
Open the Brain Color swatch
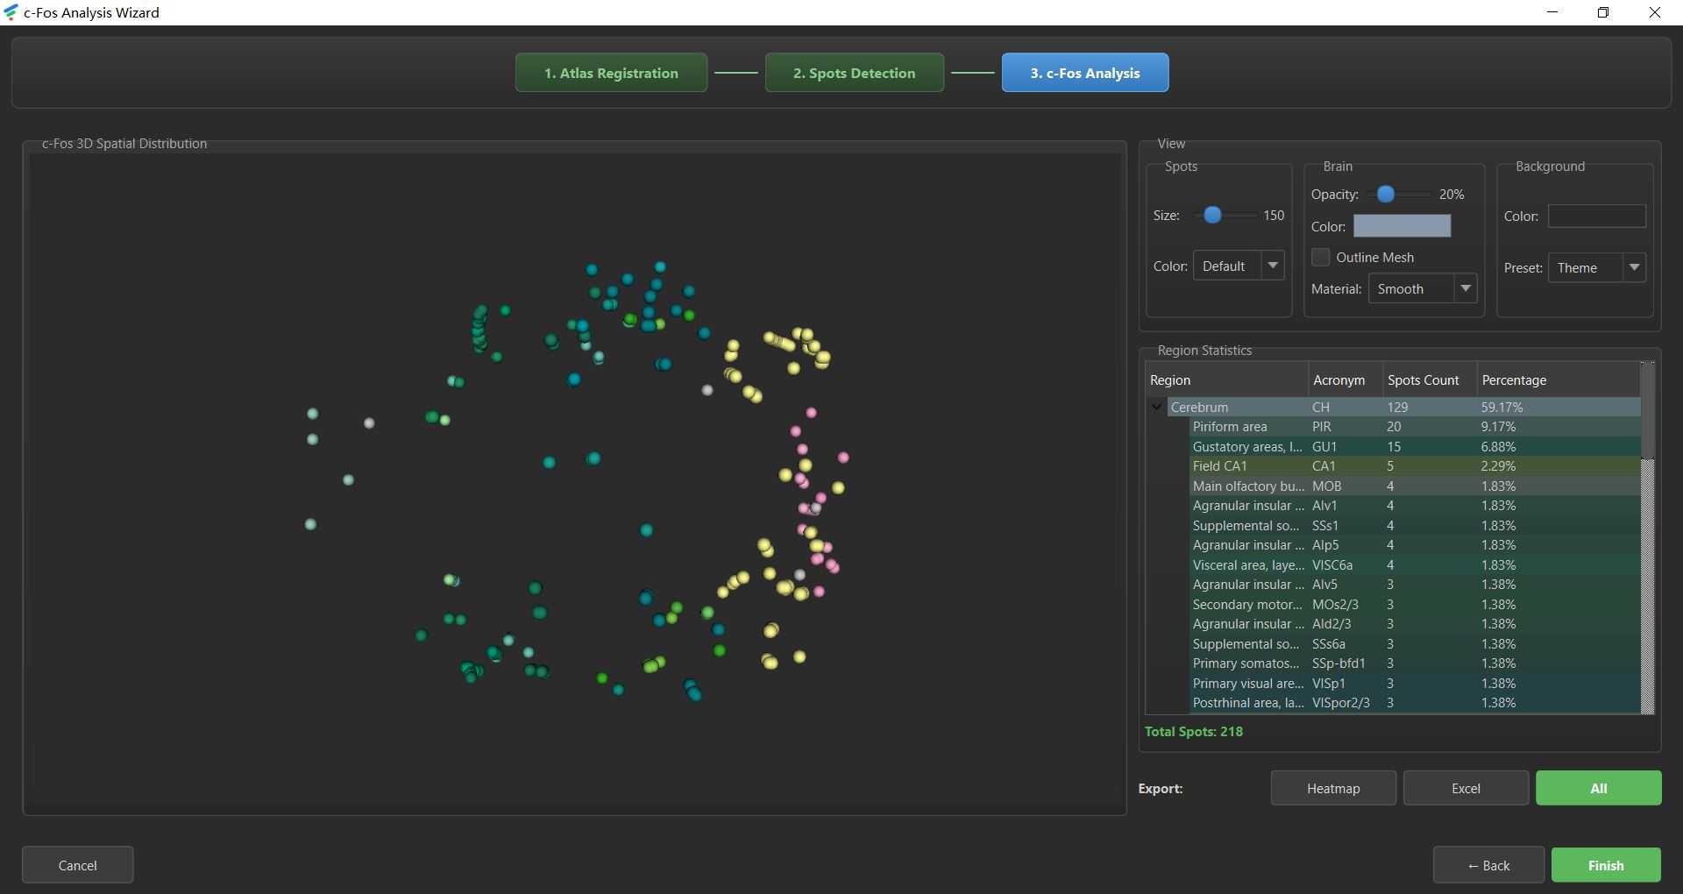point(1402,226)
